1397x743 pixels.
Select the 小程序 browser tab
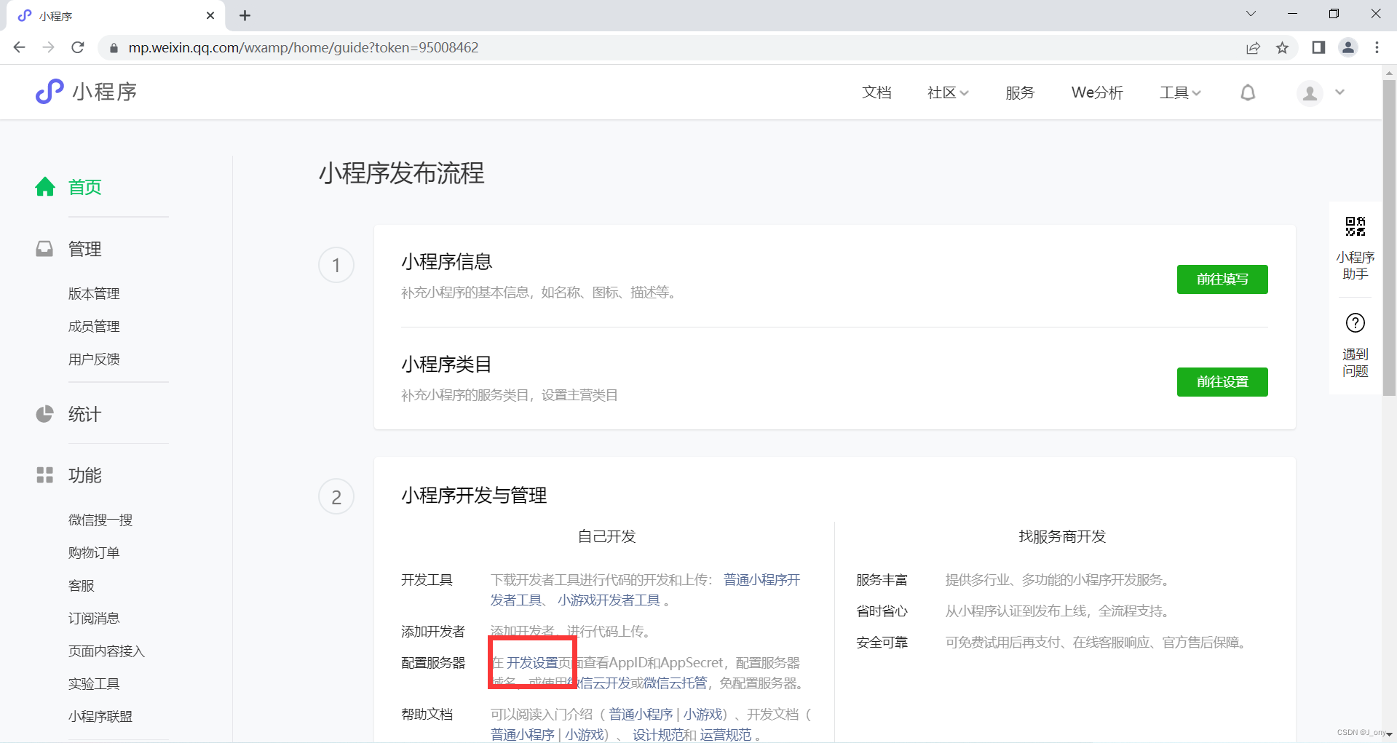pyautogui.click(x=116, y=15)
